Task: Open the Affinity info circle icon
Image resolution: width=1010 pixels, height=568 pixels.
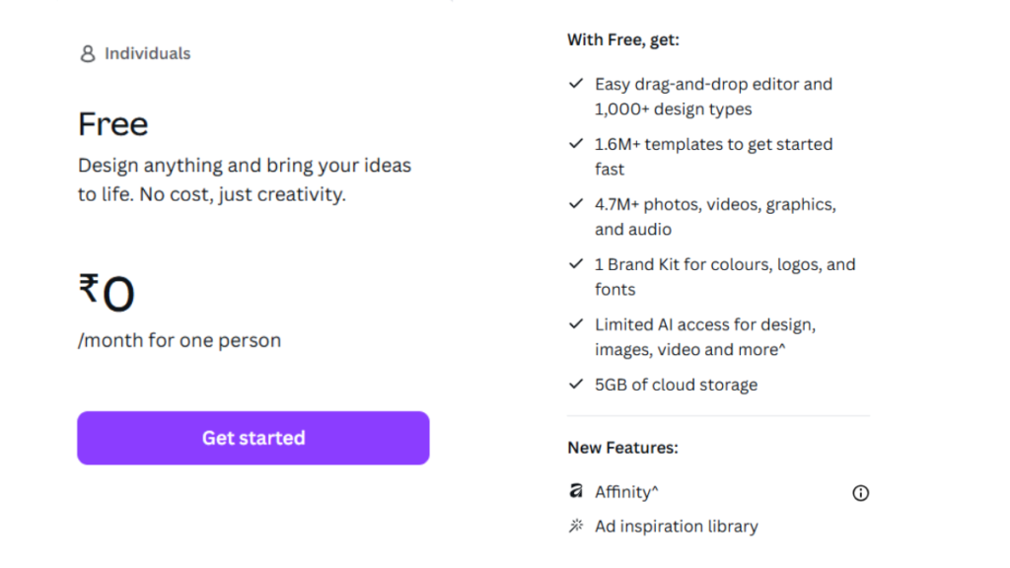Action: pyautogui.click(x=860, y=492)
